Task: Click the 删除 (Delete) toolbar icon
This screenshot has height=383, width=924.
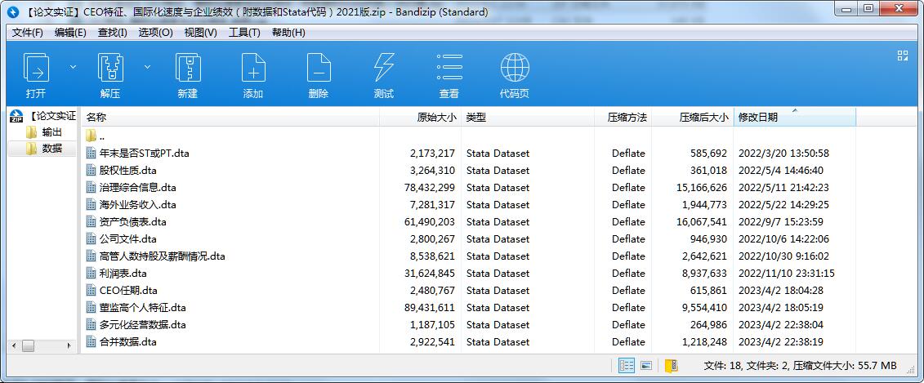Action: 319,67
